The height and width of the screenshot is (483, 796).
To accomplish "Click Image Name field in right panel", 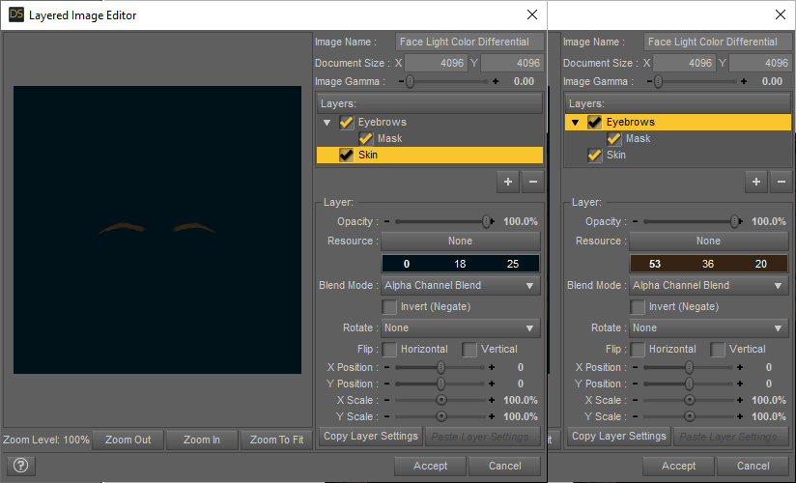I will point(718,42).
